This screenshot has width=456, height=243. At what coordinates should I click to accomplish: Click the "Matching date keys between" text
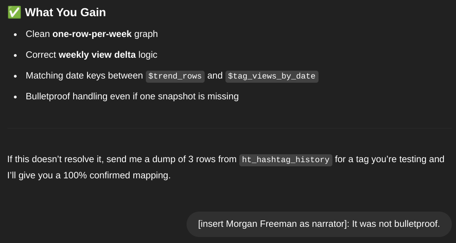pyautogui.click(x=84, y=76)
